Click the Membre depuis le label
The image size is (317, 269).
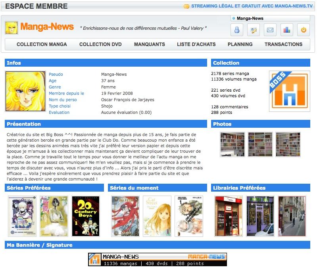coord(66,93)
